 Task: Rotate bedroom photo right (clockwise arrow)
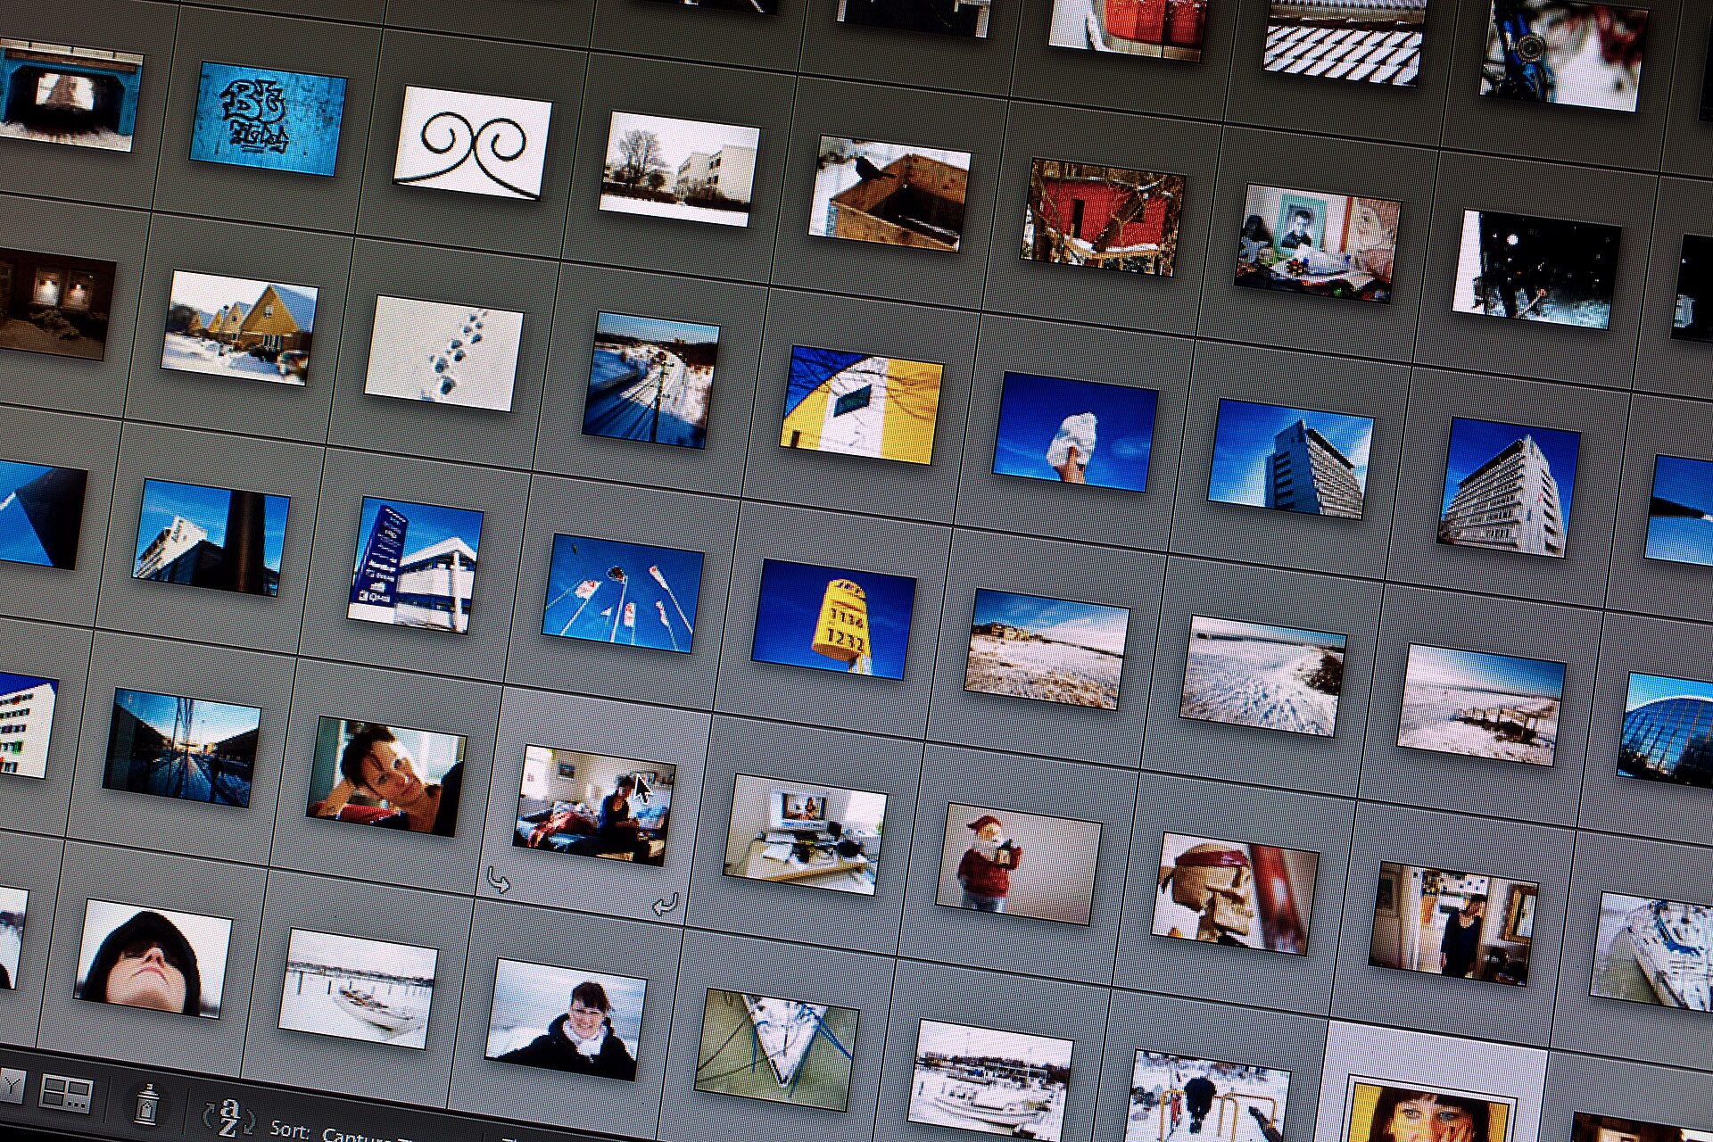click(x=666, y=905)
